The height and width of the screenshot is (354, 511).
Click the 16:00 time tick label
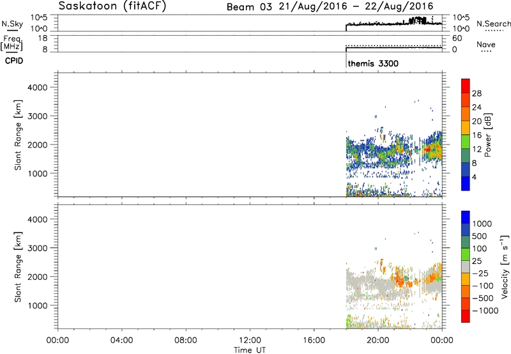pos(314,341)
